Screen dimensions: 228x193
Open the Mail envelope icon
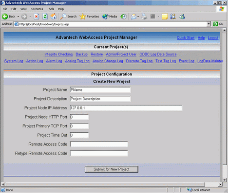point(134,17)
